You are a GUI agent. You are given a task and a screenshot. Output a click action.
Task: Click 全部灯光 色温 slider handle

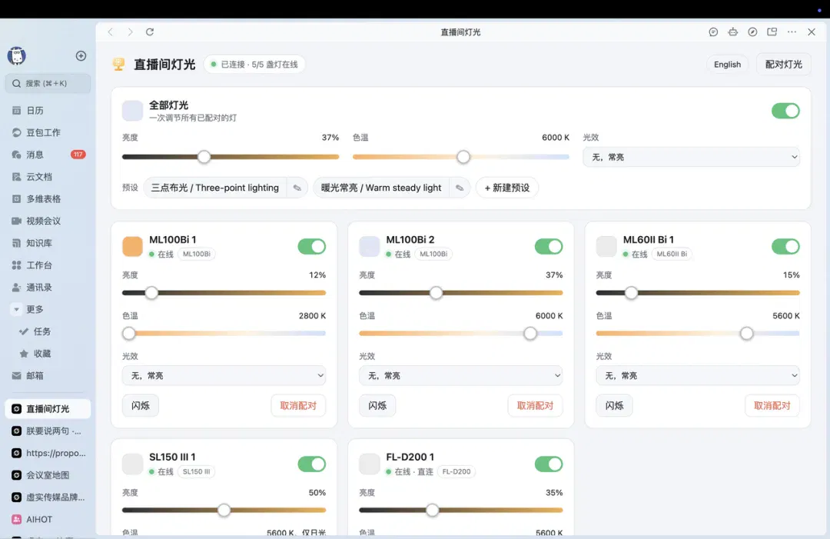click(x=463, y=157)
